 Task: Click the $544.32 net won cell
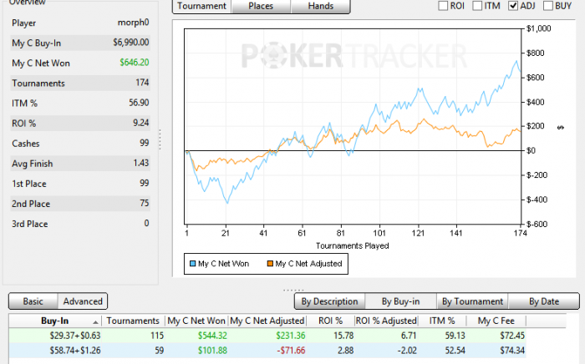click(x=212, y=336)
